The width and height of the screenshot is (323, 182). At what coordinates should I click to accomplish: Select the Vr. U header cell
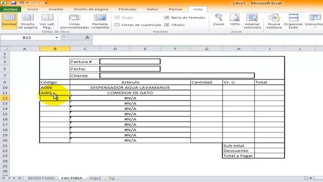click(x=239, y=82)
